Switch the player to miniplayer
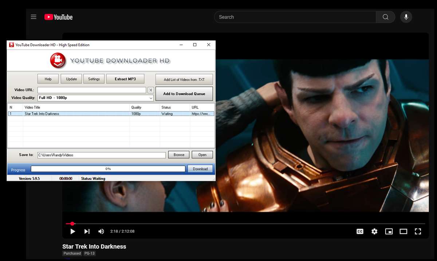 tap(389, 232)
